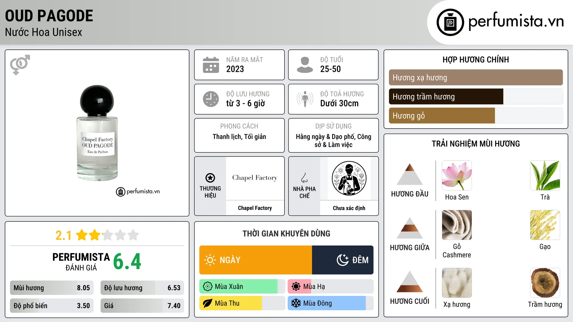The height and width of the screenshot is (322, 573).
Task: Click the Mùa Xuân season bar
Action: [242, 287]
